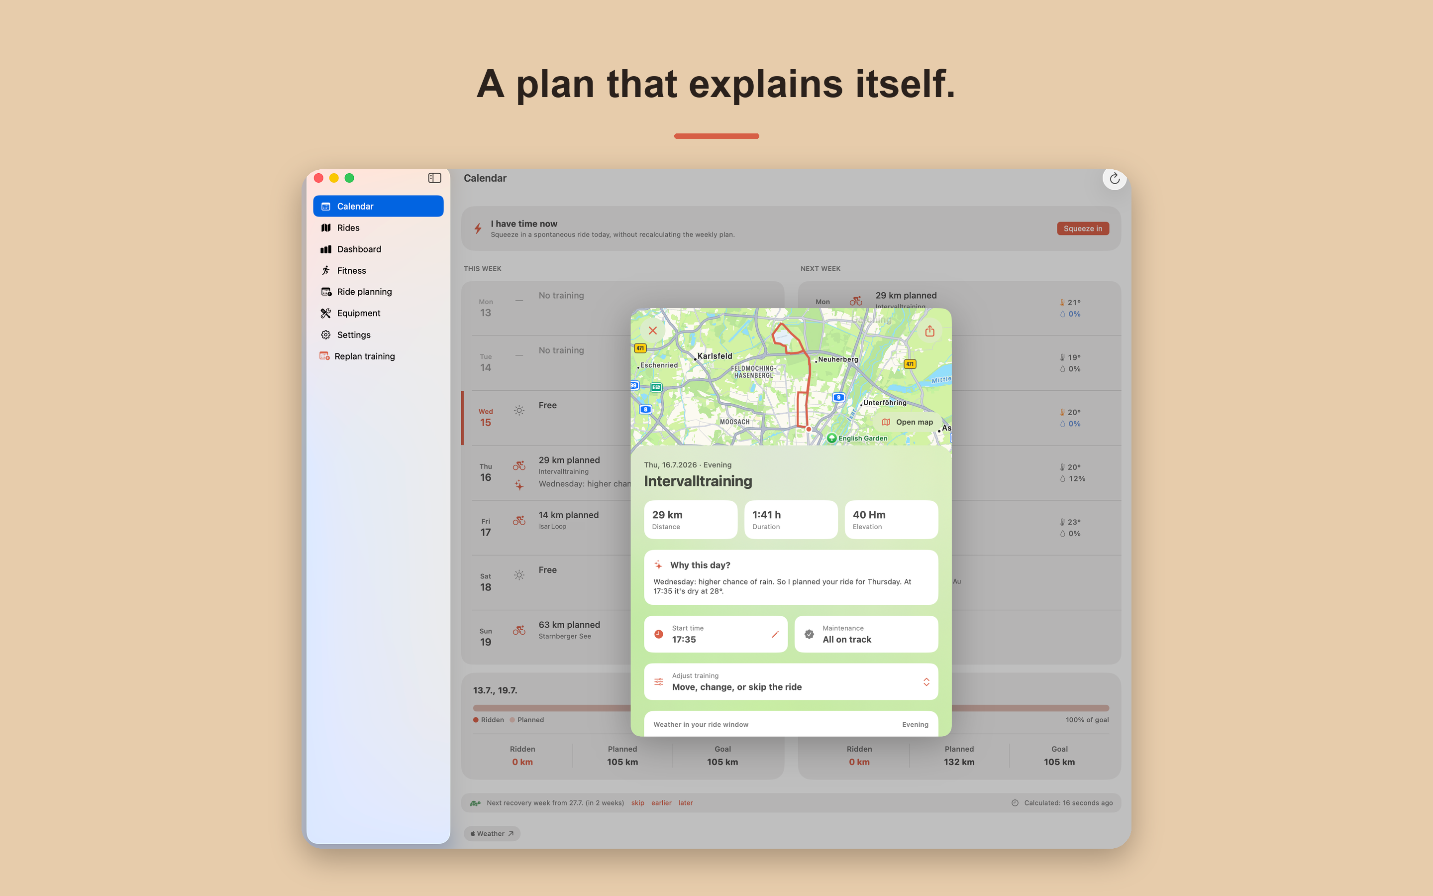Click the bicycle icon on Thu 16
This screenshot has width=1433, height=896.
click(x=519, y=466)
